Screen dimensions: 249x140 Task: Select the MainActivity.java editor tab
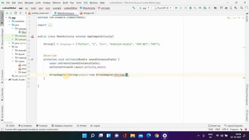click(66, 13)
